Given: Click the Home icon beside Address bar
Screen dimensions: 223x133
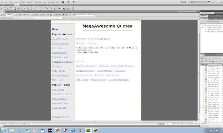Looking at the screenshot, I should pos(5,18).
